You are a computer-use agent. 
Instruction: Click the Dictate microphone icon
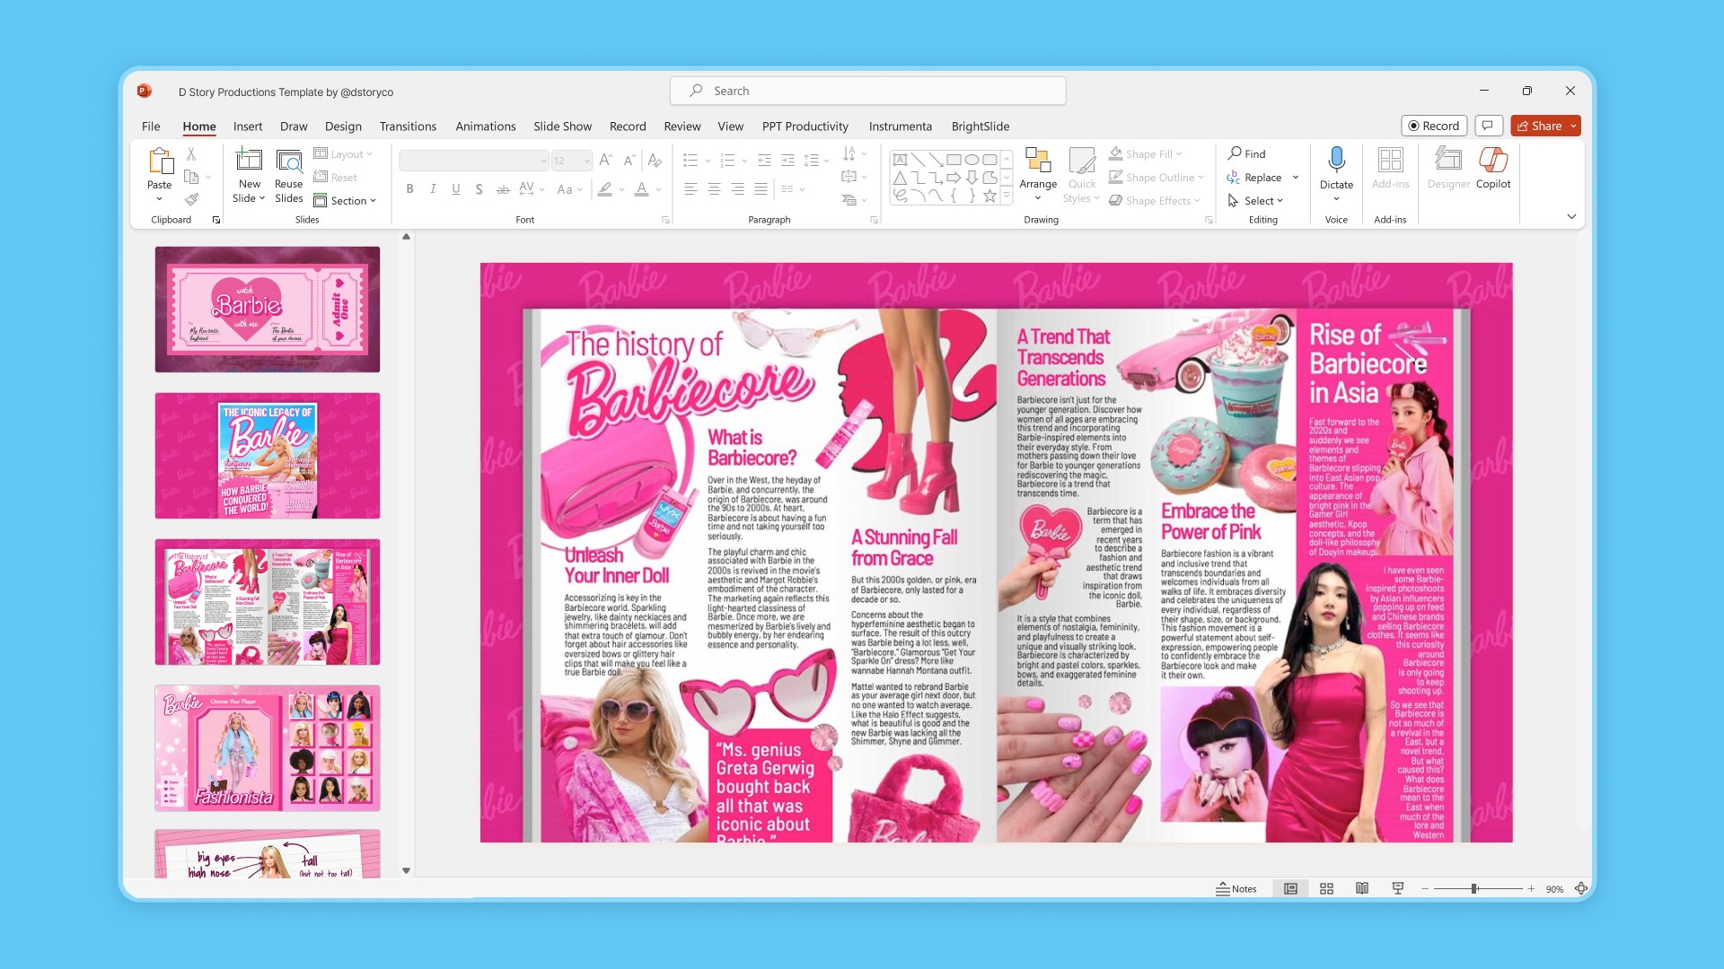(x=1336, y=161)
